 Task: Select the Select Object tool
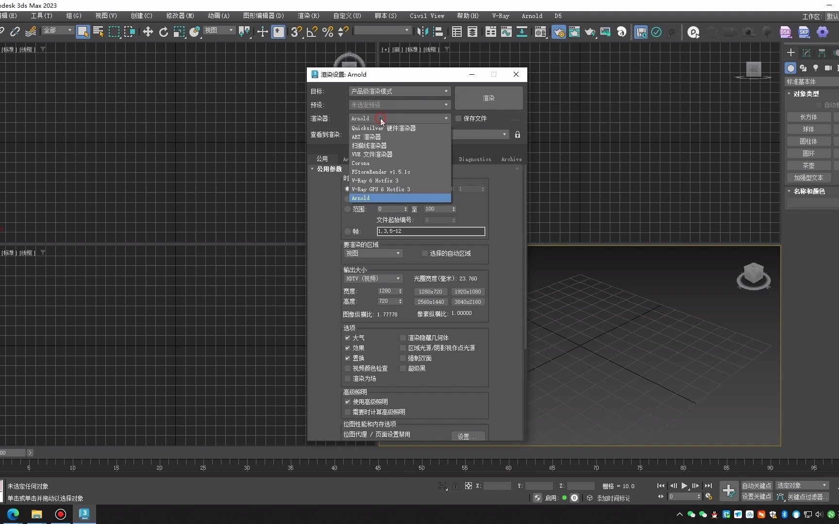point(83,32)
